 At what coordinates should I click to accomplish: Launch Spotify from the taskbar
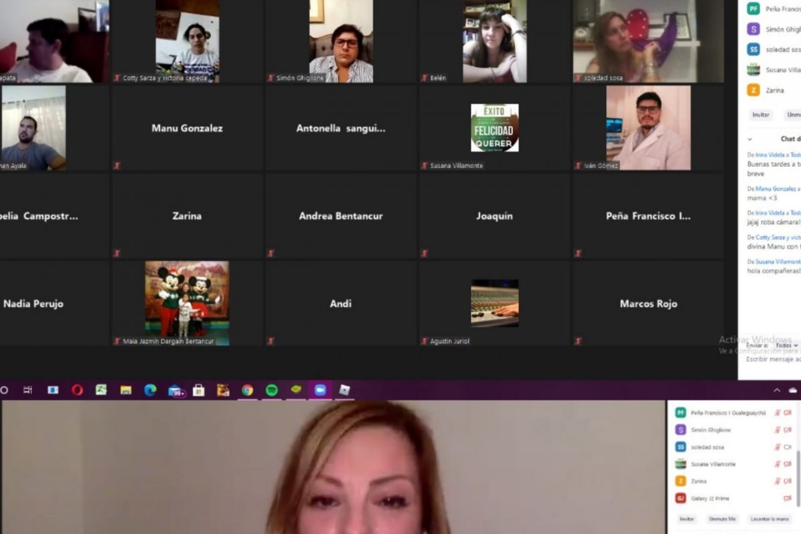tap(272, 390)
